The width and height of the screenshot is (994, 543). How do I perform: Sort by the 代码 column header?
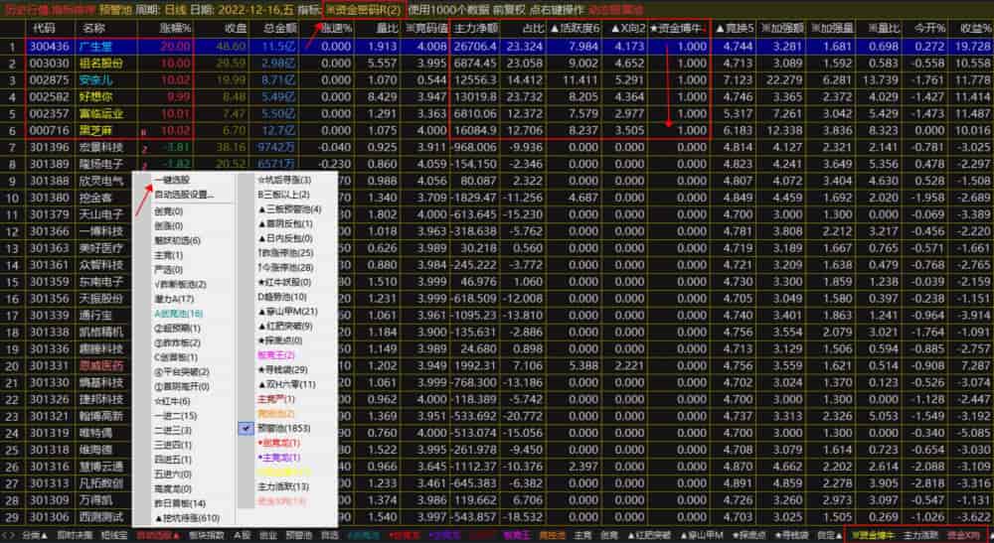click(x=44, y=29)
